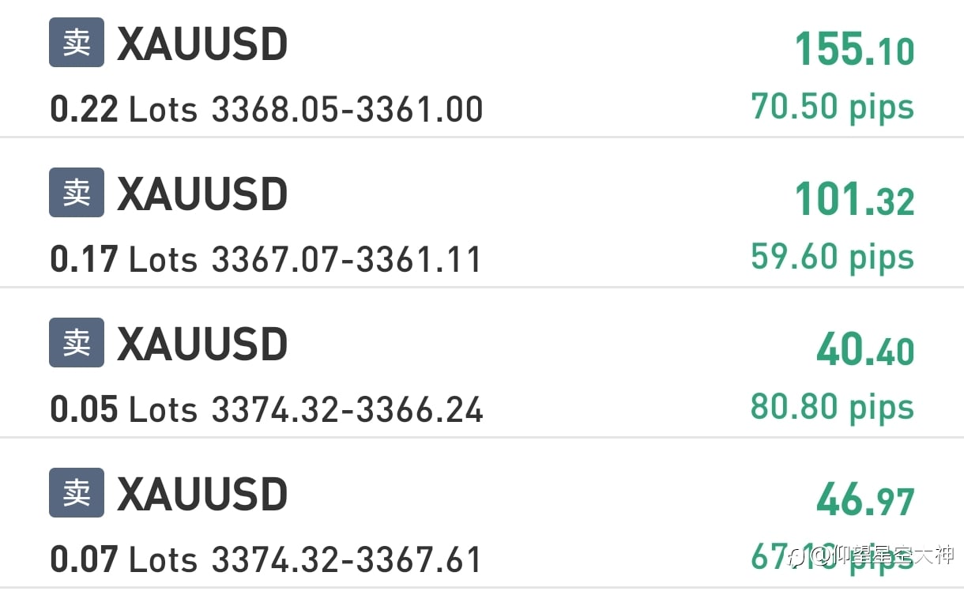Select the 59.60 pips label

[832, 257]
